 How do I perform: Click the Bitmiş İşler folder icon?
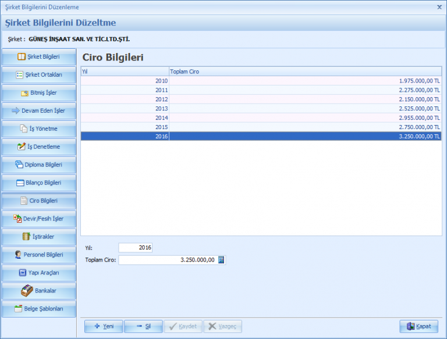pos(24,93)
